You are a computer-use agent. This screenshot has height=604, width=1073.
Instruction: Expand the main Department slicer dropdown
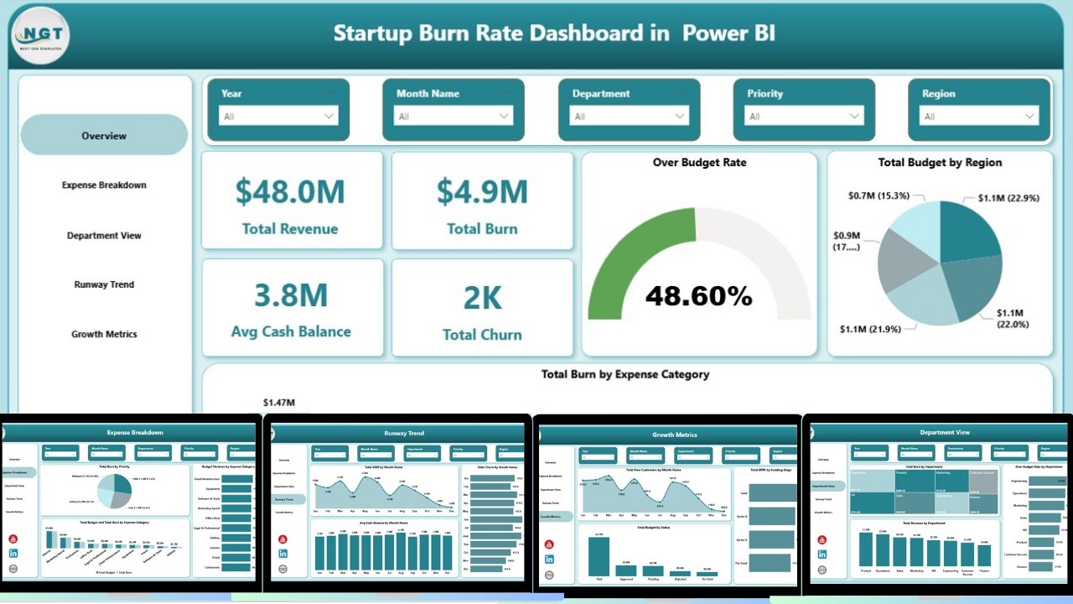[x=630, y=117]
